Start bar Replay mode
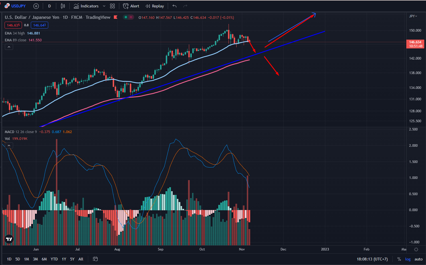The width and height of the screenshot is (426, 265). 155,6
